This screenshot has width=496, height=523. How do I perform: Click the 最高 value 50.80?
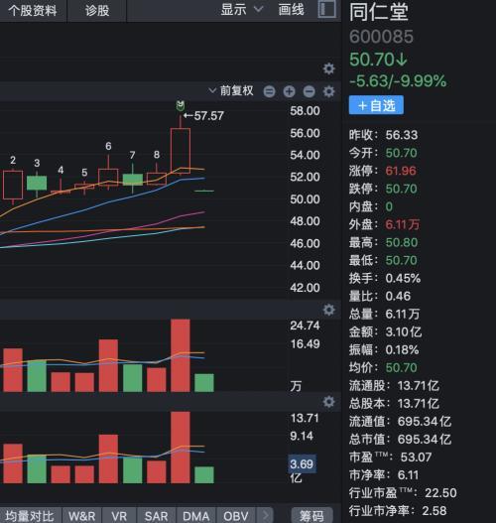tap(402, 242)
